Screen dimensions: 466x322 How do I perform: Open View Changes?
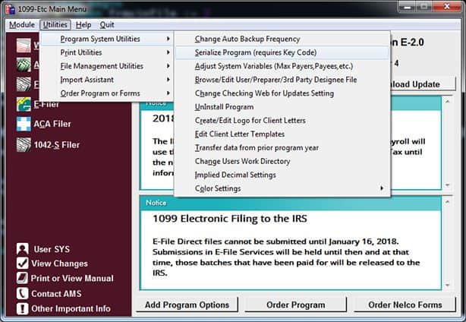pyautogui.click(x=59, y=264)
